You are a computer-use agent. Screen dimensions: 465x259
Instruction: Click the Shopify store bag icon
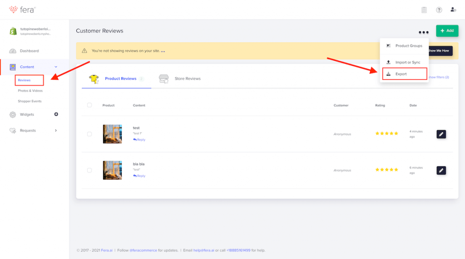click(13, 31)
